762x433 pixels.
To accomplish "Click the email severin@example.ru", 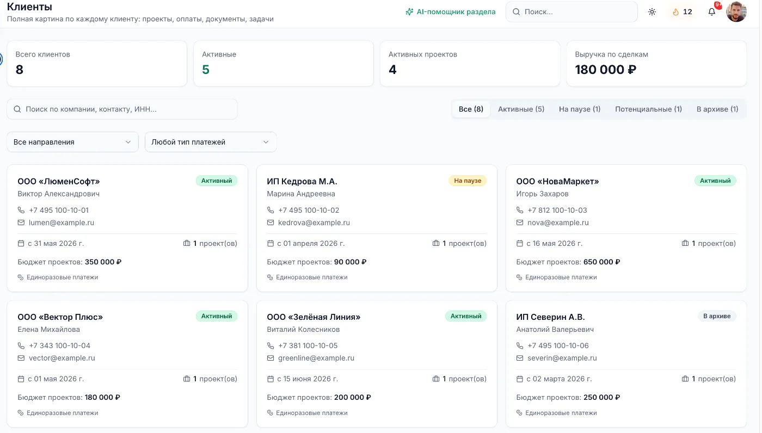I will (562, 358).
